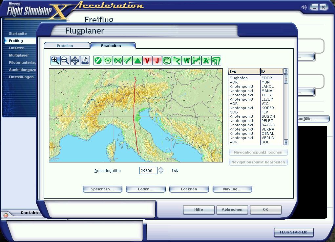This screenshot has width=335, height=242.
Task: Toggle intersections green triangle icon
Action: [137, 60]
